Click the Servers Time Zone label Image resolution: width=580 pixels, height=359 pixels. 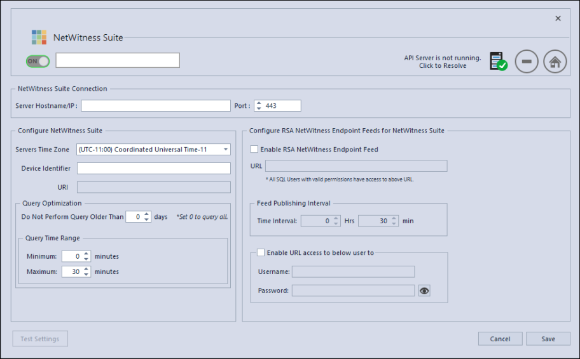tap(42, 150)
